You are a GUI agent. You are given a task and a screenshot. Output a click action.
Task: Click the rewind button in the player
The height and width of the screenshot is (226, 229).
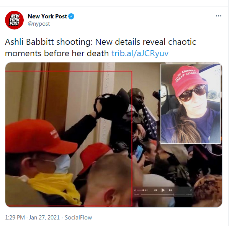(155, 190)
